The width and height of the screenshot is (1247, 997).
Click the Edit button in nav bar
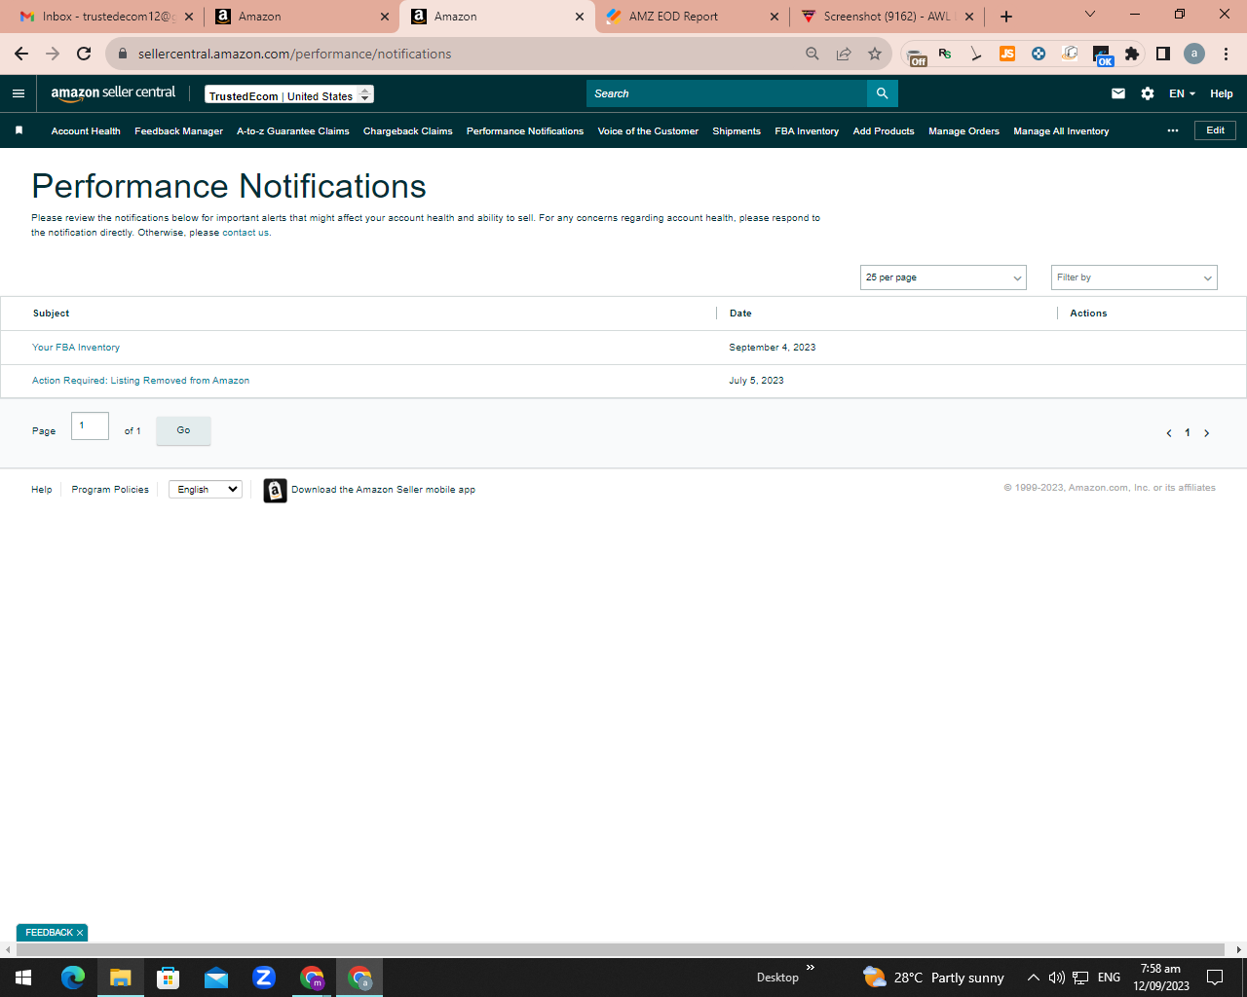coord(1215,130)
